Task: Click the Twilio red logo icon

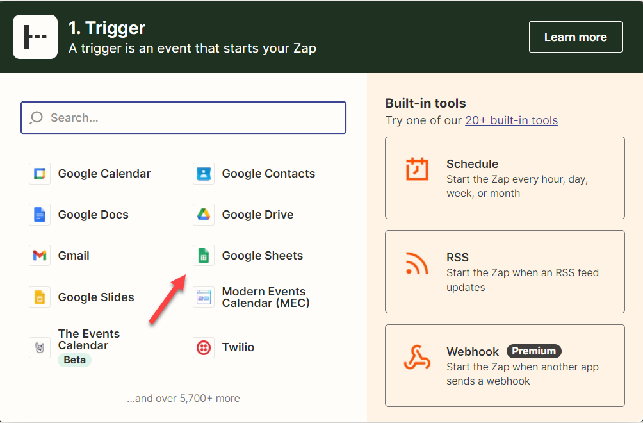Action: (204, 347)
